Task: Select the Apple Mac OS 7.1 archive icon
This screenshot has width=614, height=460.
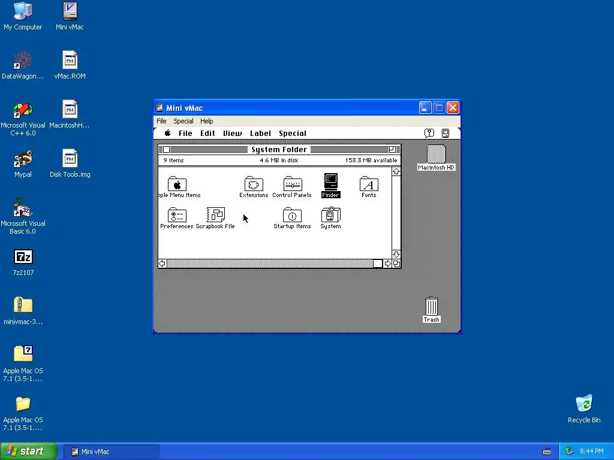Action: (x=23, y=364)
